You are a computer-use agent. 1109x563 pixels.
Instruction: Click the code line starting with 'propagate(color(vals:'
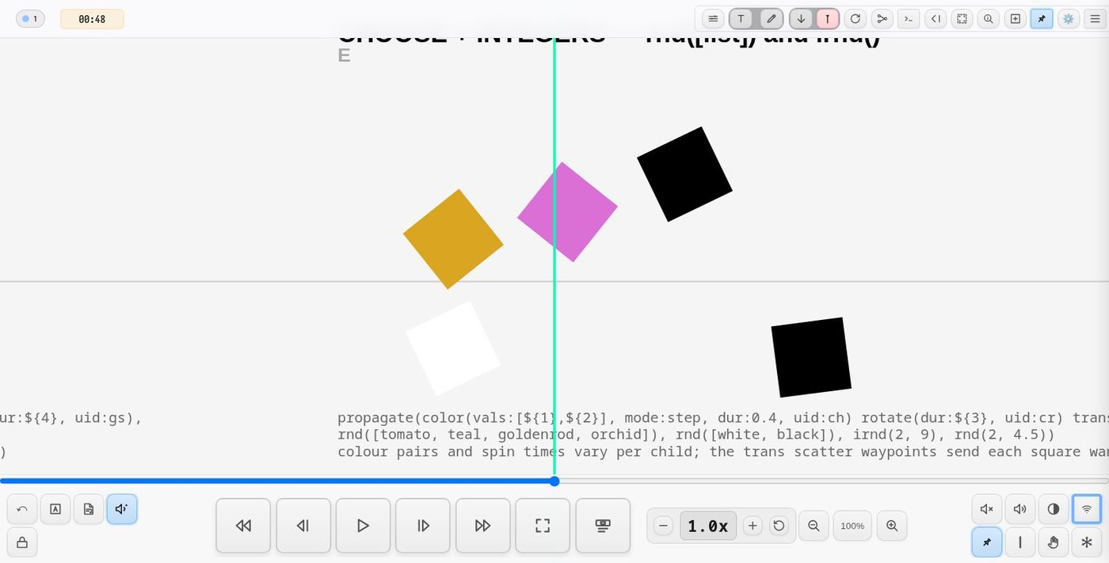coord(723,417)
